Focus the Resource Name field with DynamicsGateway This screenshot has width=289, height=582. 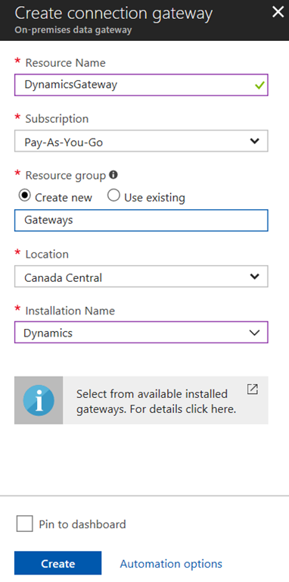pyautogui.click(x=141, y=85)
